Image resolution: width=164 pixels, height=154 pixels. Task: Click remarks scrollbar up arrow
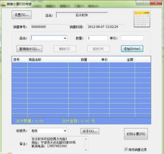(x=86, y=139)
